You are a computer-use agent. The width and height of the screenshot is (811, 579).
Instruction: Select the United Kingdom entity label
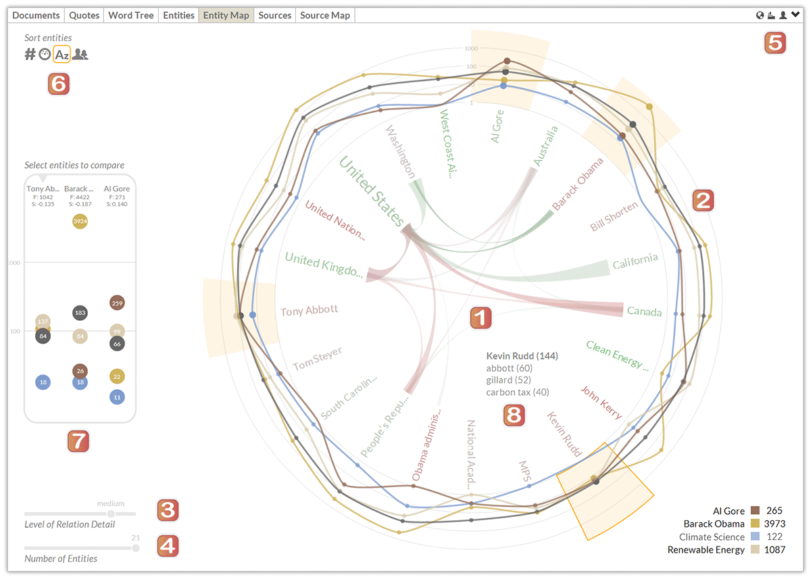pos(324,265)
